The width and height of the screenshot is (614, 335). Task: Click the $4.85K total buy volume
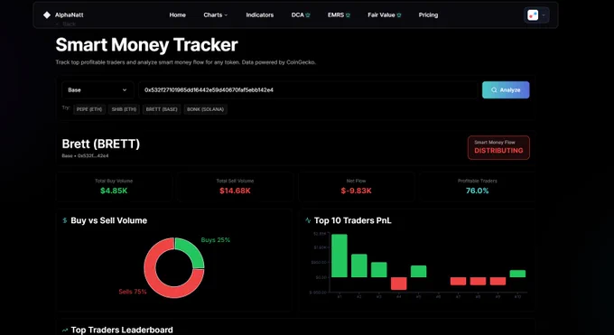click(114, 191)
